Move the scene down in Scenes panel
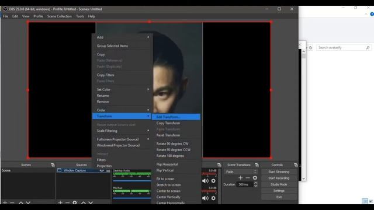 click(x=28, y=203)
